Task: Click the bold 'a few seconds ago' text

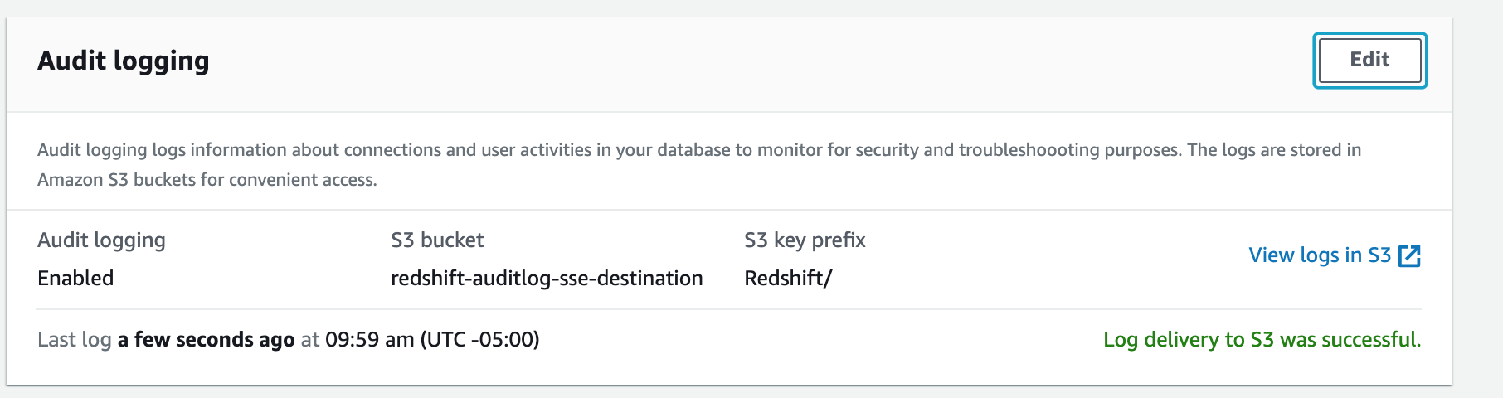Action: pyautogui.click(x=206, y=340)
